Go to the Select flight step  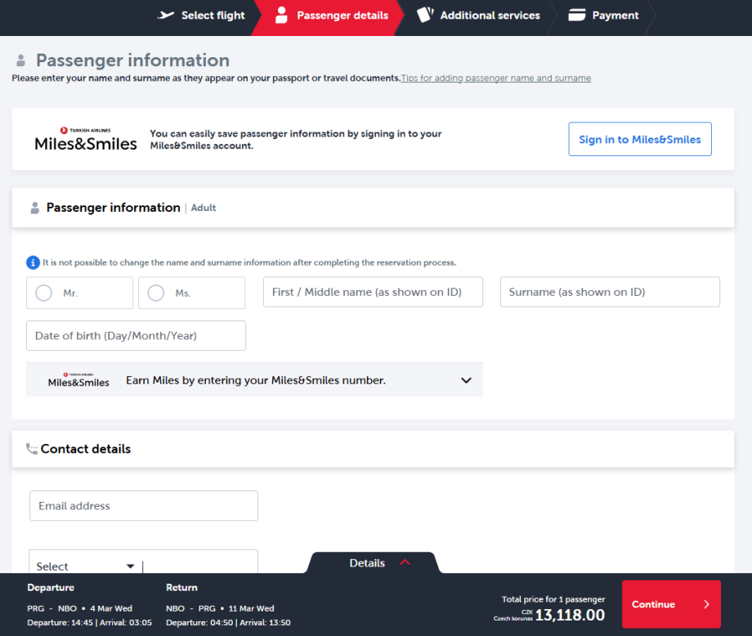[213, 15]
